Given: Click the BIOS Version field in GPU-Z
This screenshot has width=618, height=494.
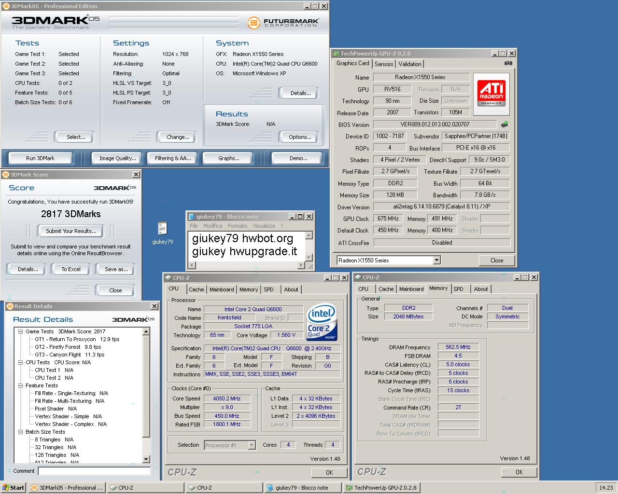Looking at the screenshot, I should (435, 124).
